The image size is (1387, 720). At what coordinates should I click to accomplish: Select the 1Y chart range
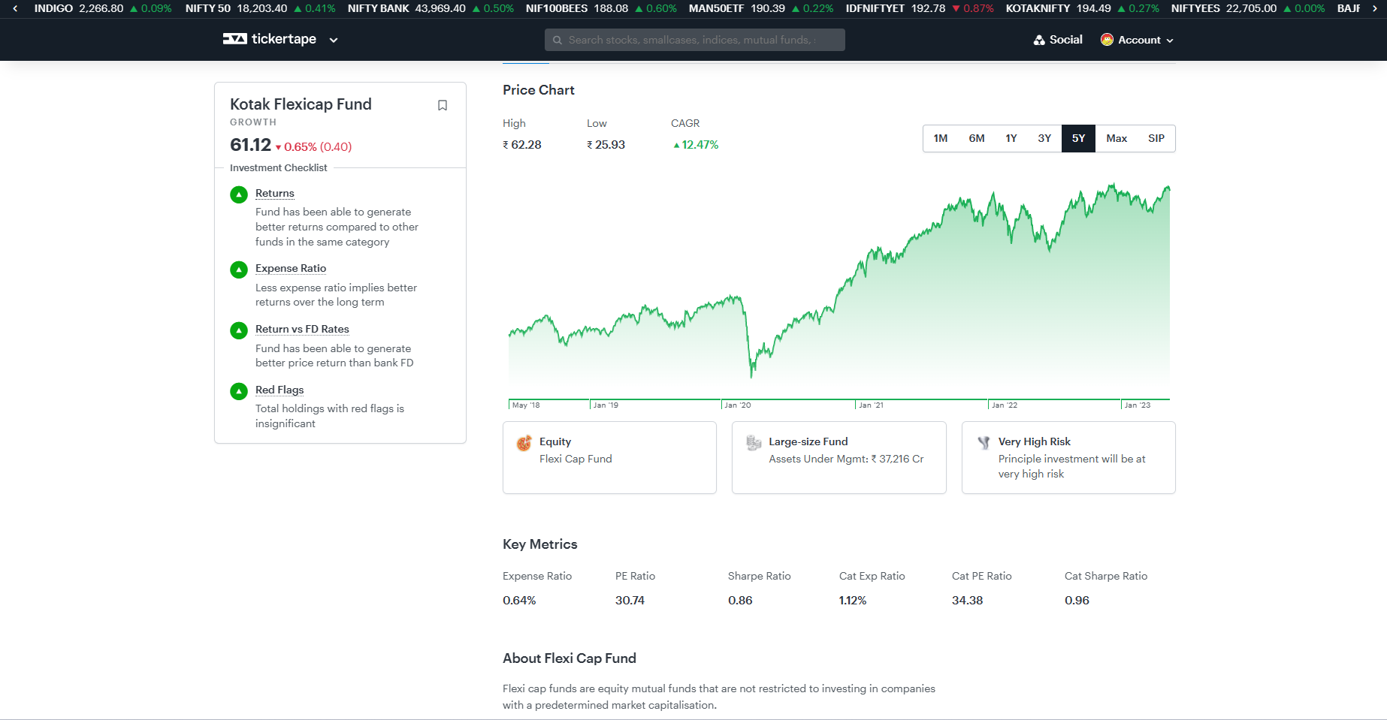1011,138
